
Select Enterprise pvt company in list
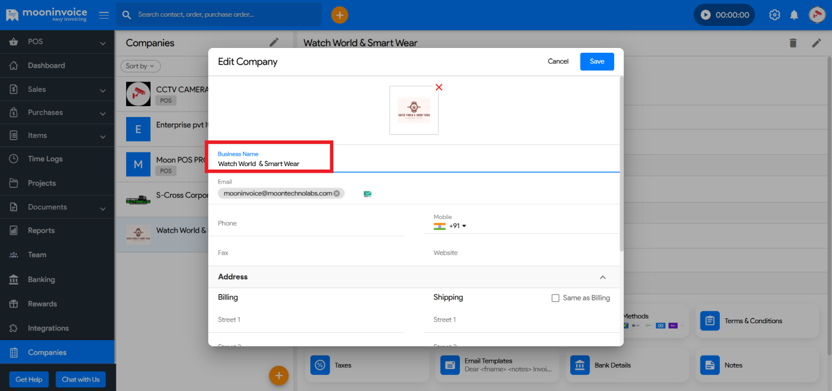click(162, 129)
